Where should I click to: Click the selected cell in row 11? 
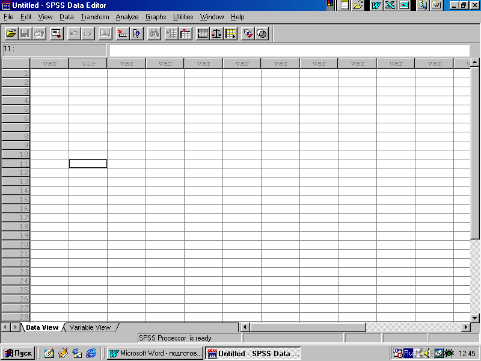88,164
